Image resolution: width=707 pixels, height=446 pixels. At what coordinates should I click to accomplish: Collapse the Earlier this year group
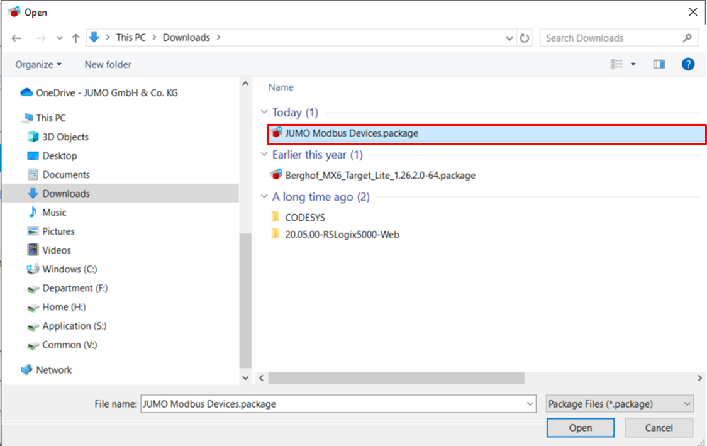pos(264,155)
